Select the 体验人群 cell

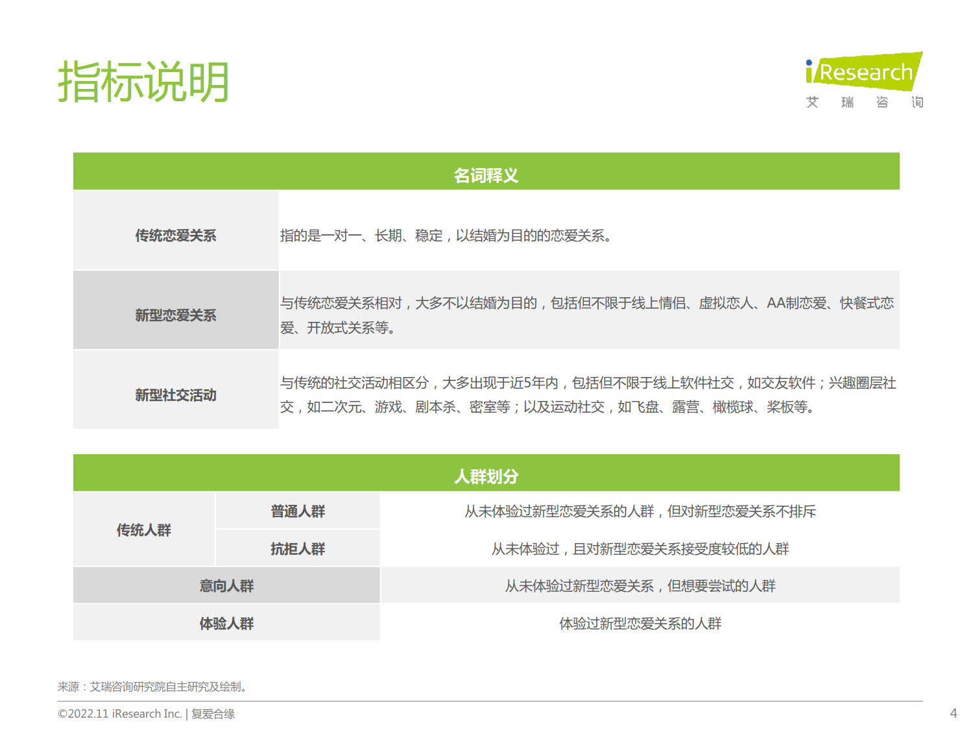click(226, 624)
